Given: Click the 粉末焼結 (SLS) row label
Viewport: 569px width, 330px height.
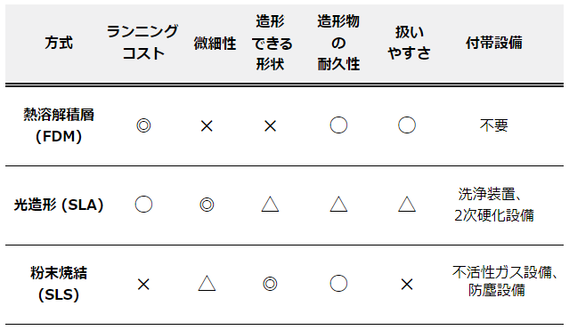Looking at the screenshot, I should click(x=59, y=284).
